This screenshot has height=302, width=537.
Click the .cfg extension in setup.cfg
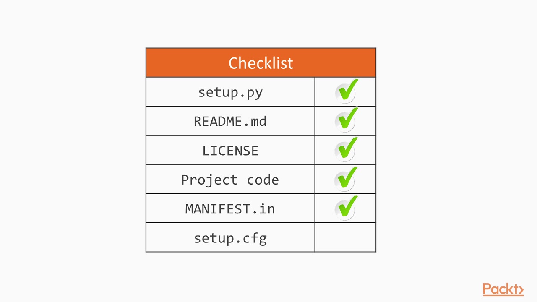point(253,239)
